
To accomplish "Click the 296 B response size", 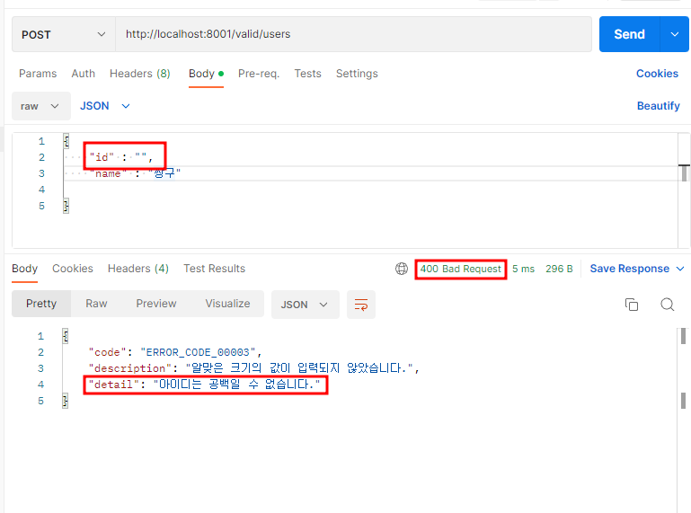I will pyautogui.click(x=559, y=269).
